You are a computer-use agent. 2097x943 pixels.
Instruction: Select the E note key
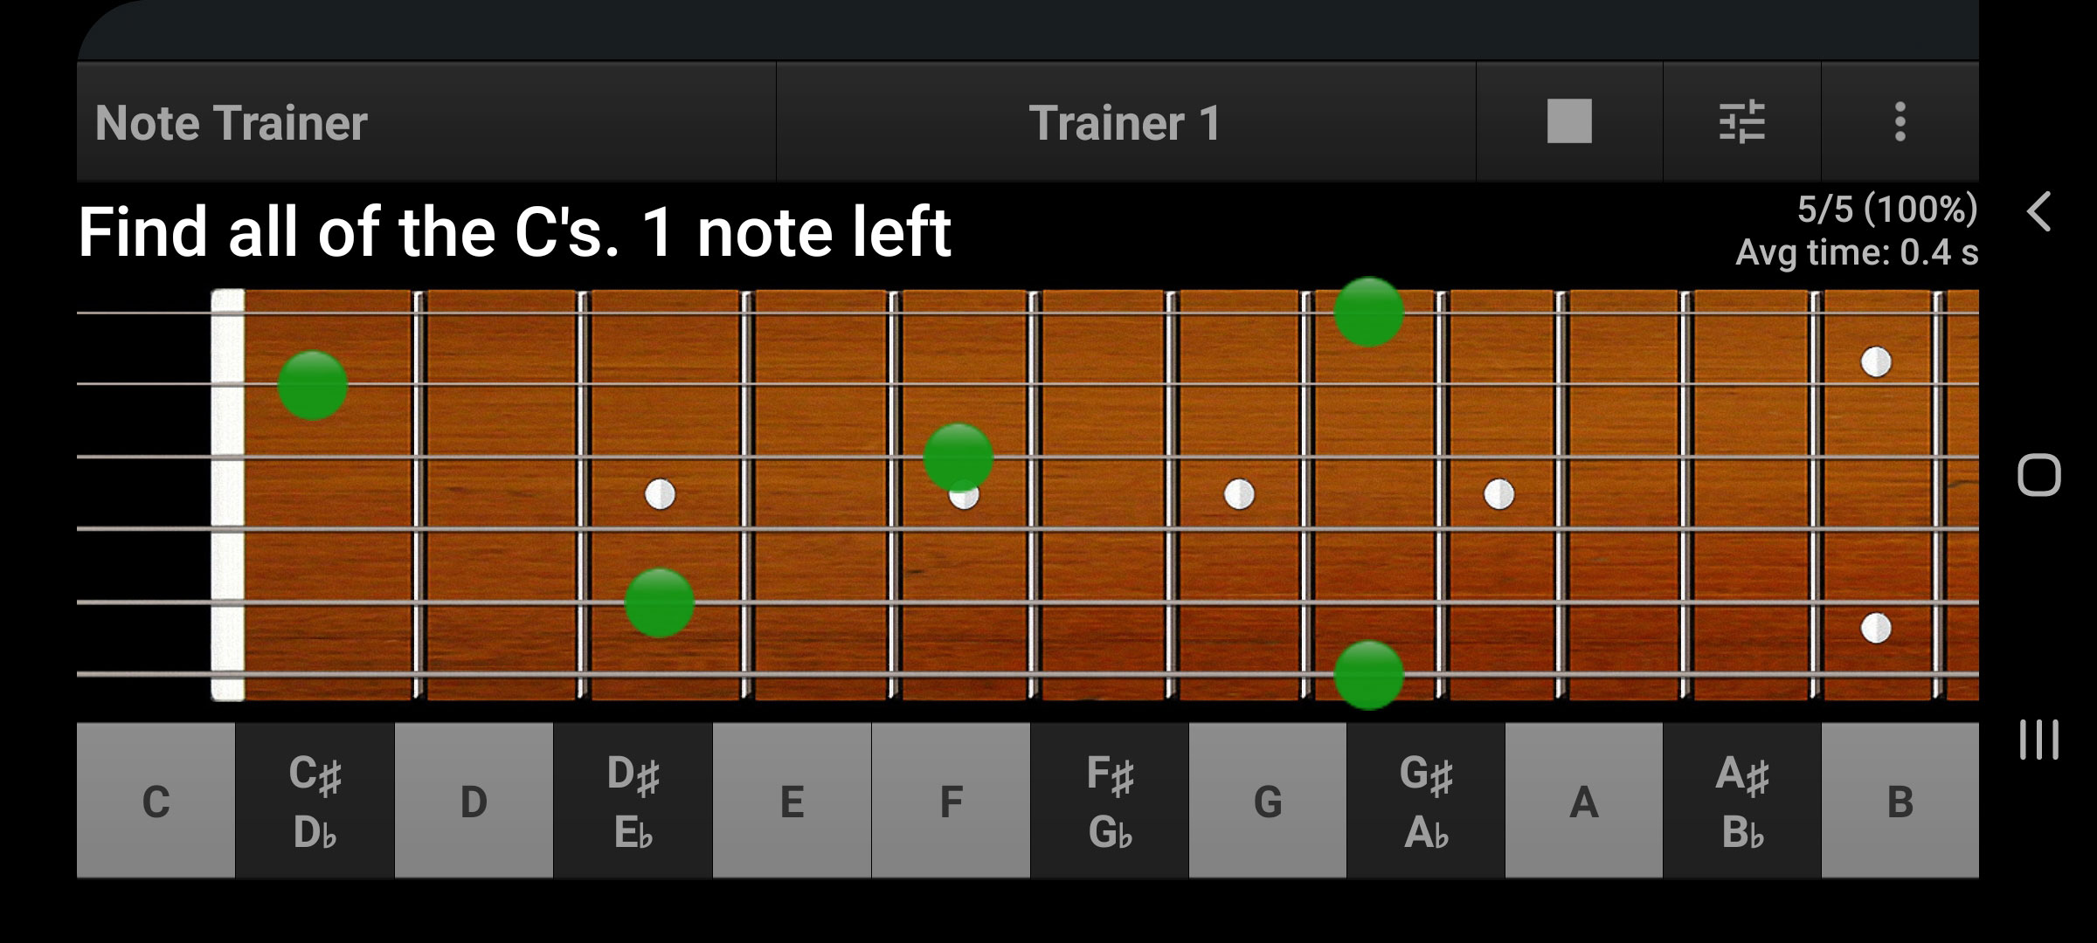click(792, 801)
